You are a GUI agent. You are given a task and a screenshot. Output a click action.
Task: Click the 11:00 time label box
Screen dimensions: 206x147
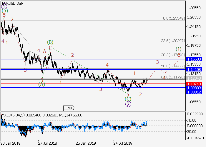[x=69, y=108]
